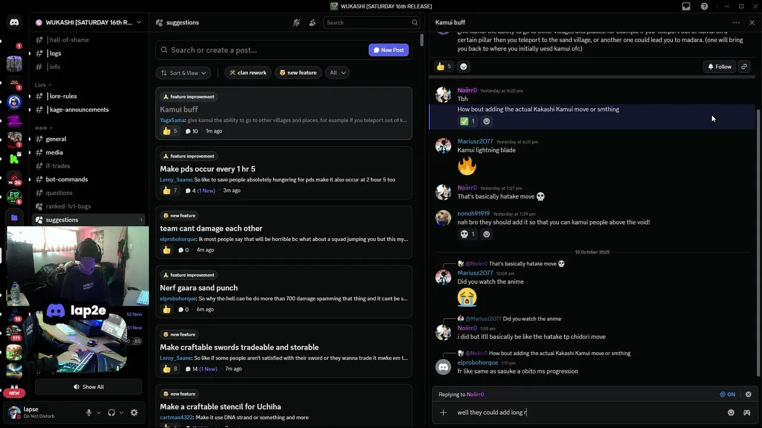The height and width of the screenshot is (428, 762).
Task: Copy post link with the chain icon
Action: tap(744, 67)
